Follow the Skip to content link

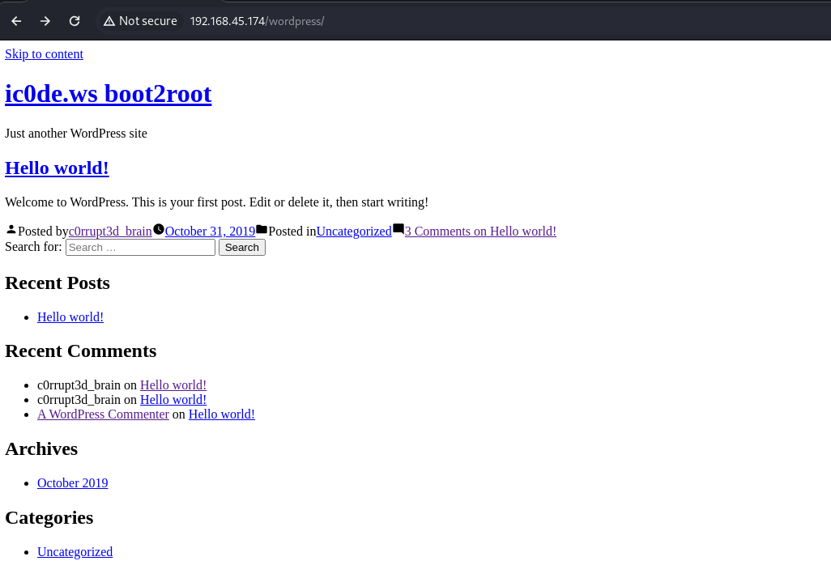tap(44, 54)
